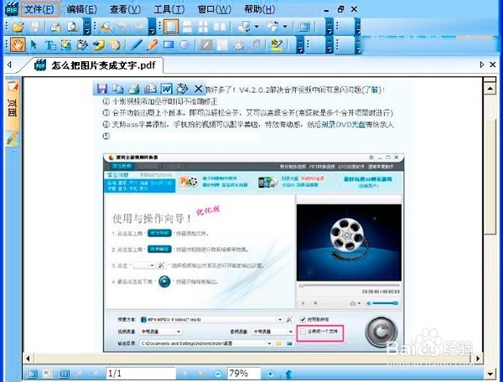
Task: Click the film reel movie tool
Action: click(x=238, y=45)
